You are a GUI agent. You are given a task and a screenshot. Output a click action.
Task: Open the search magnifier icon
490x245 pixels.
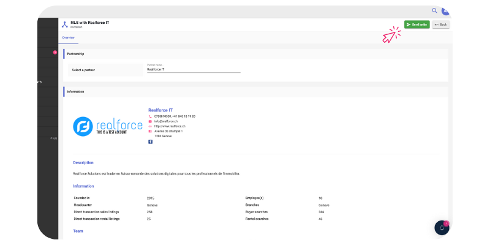[x=434, y=10]
